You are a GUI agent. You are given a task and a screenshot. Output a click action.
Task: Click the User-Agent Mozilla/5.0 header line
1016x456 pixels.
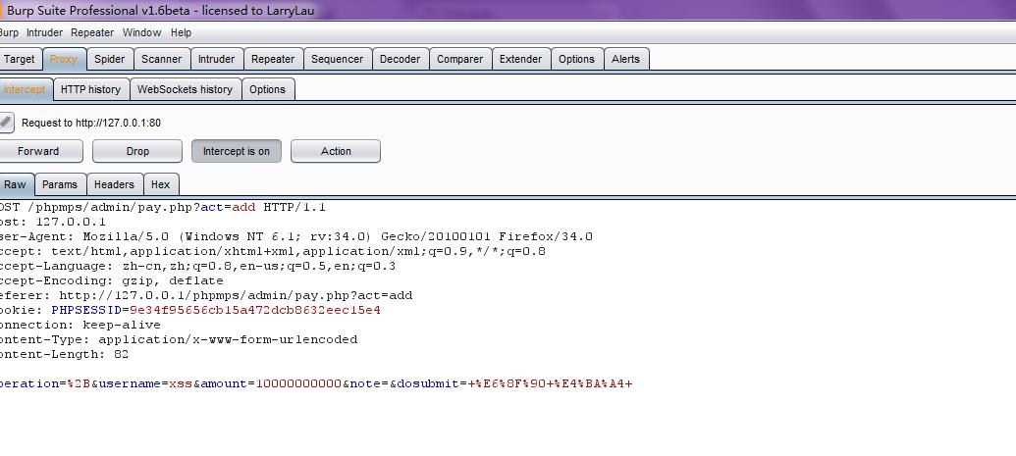coord(296,236)
